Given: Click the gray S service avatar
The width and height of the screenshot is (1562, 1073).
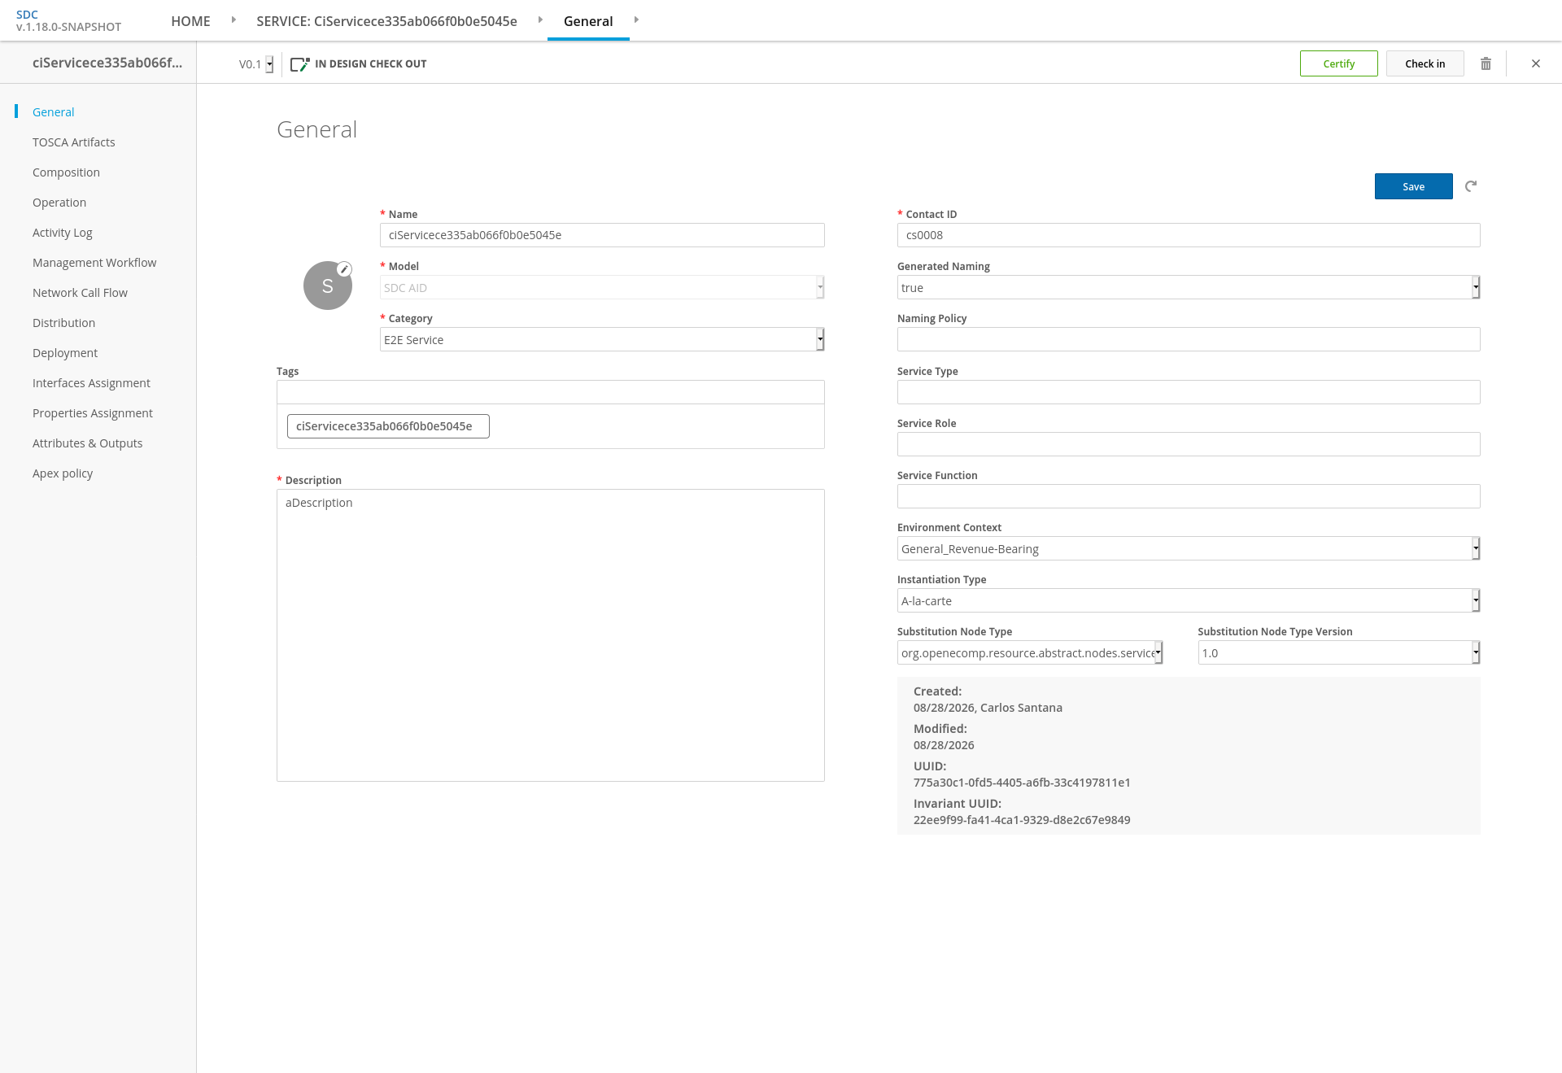Looking at the screenshot, I should coord(327,286).
